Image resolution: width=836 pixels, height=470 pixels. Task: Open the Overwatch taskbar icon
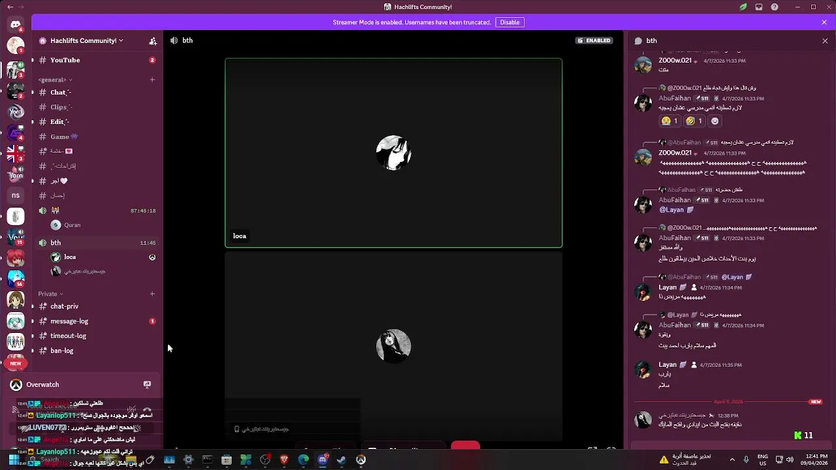tap(361, 460)
